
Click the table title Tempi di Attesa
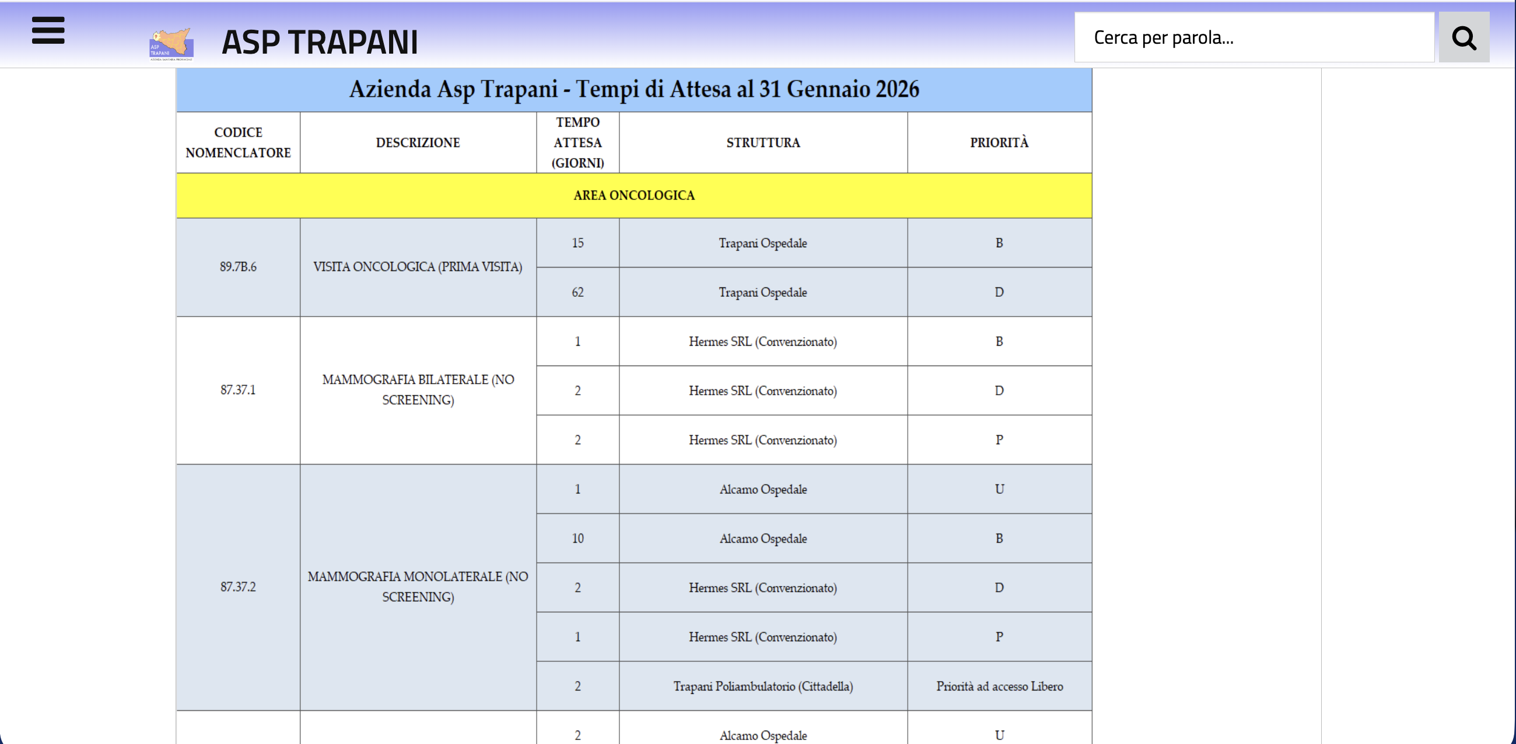634,89
